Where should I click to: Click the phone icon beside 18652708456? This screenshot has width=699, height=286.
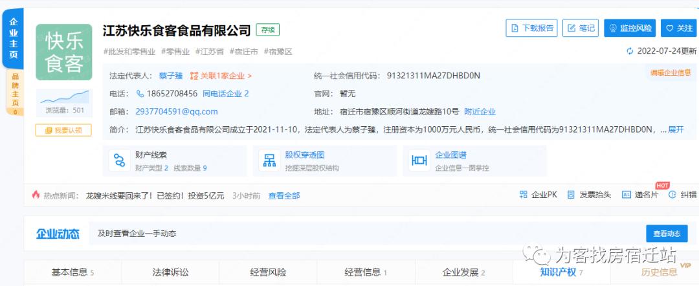140,94
